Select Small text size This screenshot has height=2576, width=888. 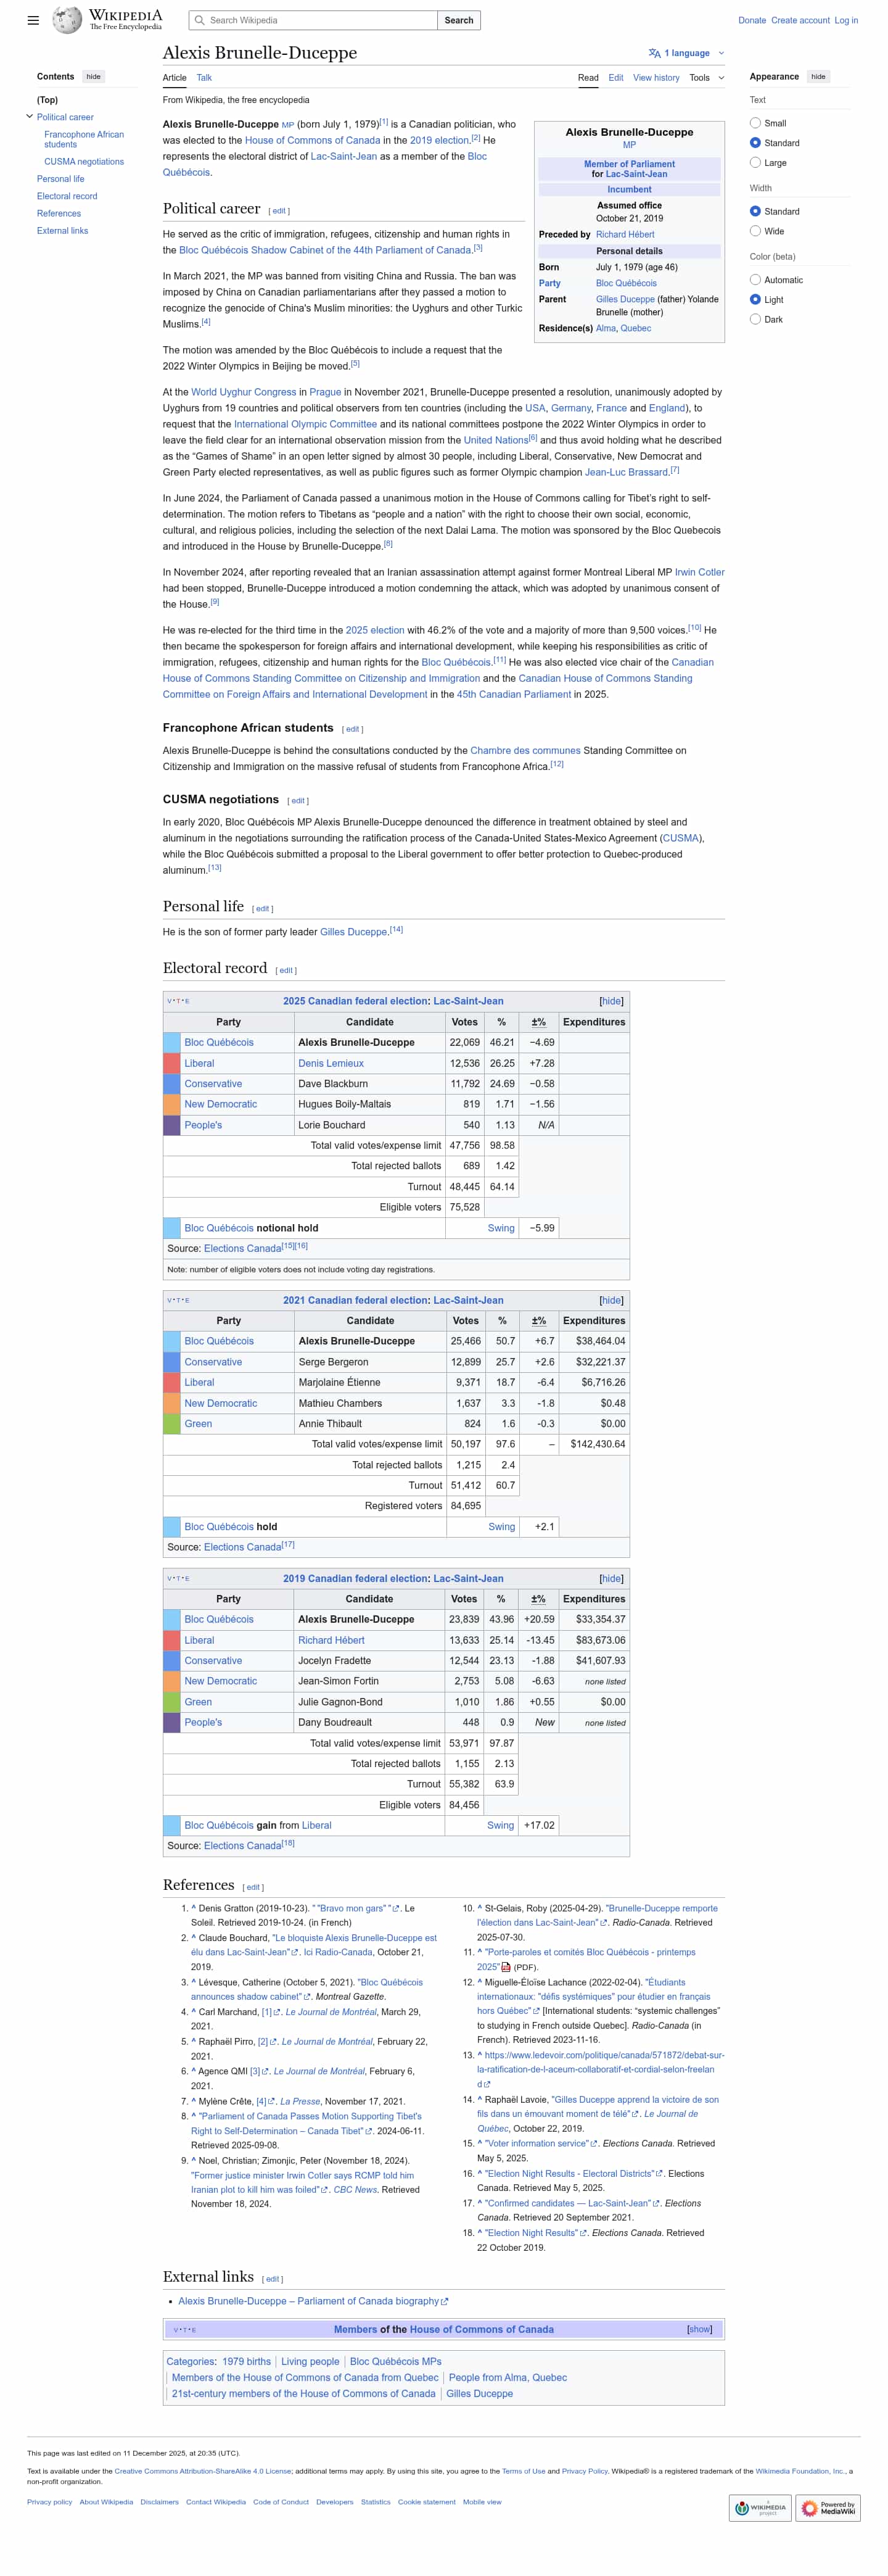(755, 123)
